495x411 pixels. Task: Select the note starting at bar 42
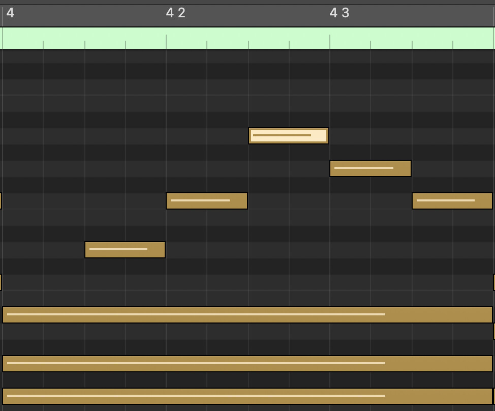(206, 201)
